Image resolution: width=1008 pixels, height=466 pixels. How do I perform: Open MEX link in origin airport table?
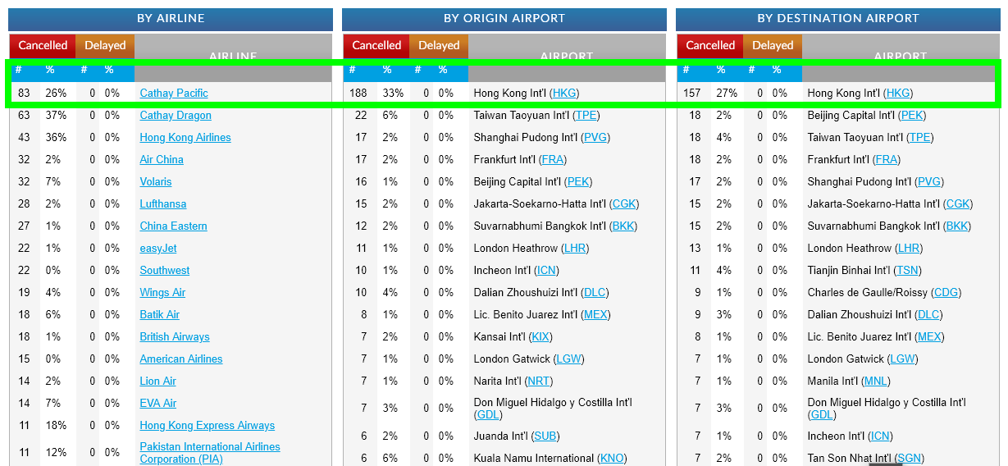point(595,315)
